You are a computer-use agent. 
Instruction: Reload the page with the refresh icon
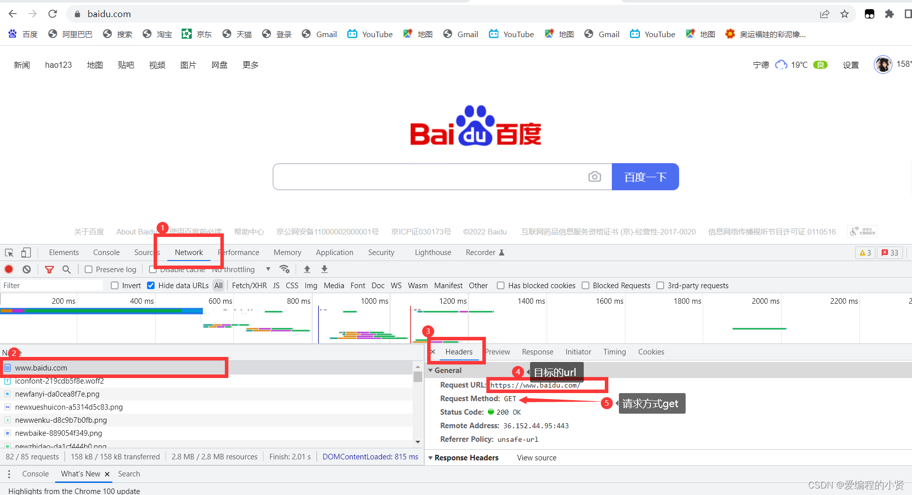click(53, 14)
